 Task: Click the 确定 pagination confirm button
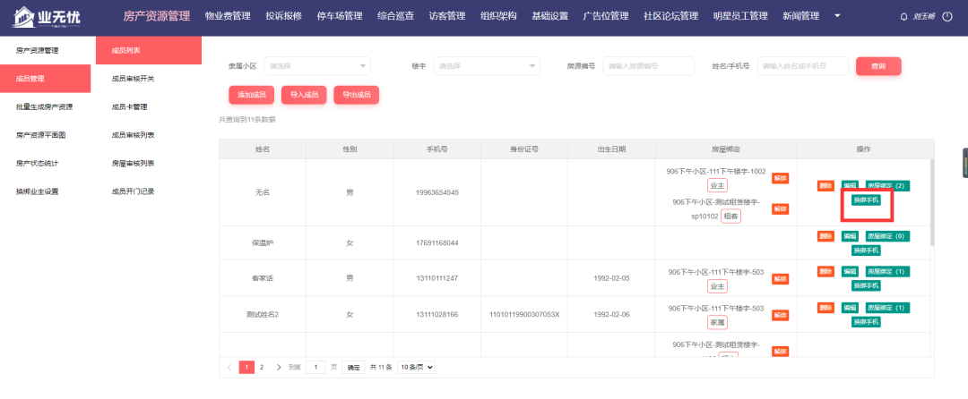click(x=354, y=367)
